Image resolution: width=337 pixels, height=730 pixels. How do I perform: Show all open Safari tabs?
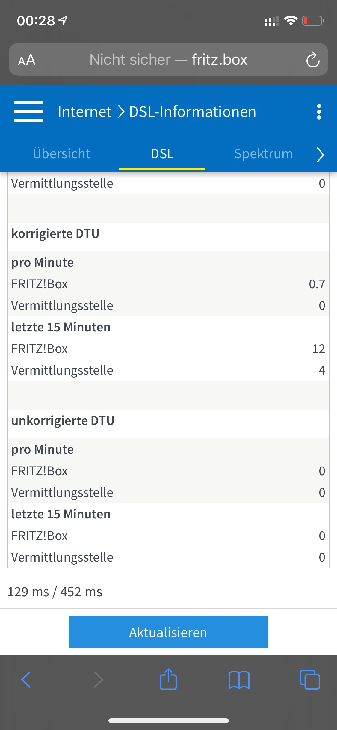(x=310, y=680)
